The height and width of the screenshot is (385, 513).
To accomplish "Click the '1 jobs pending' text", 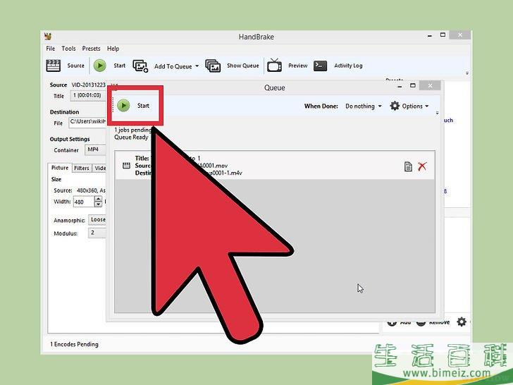I will pos(132,130).
